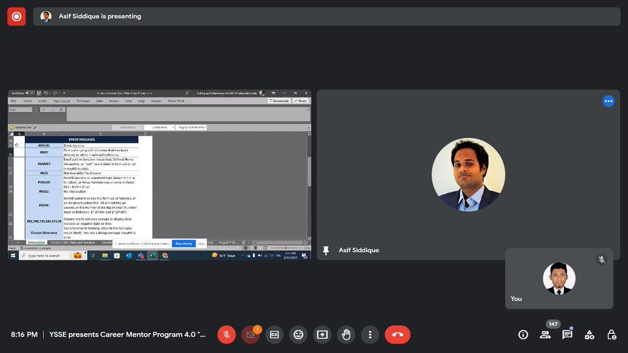Click the YSSE Career Mentor Program meeting title

128,335
